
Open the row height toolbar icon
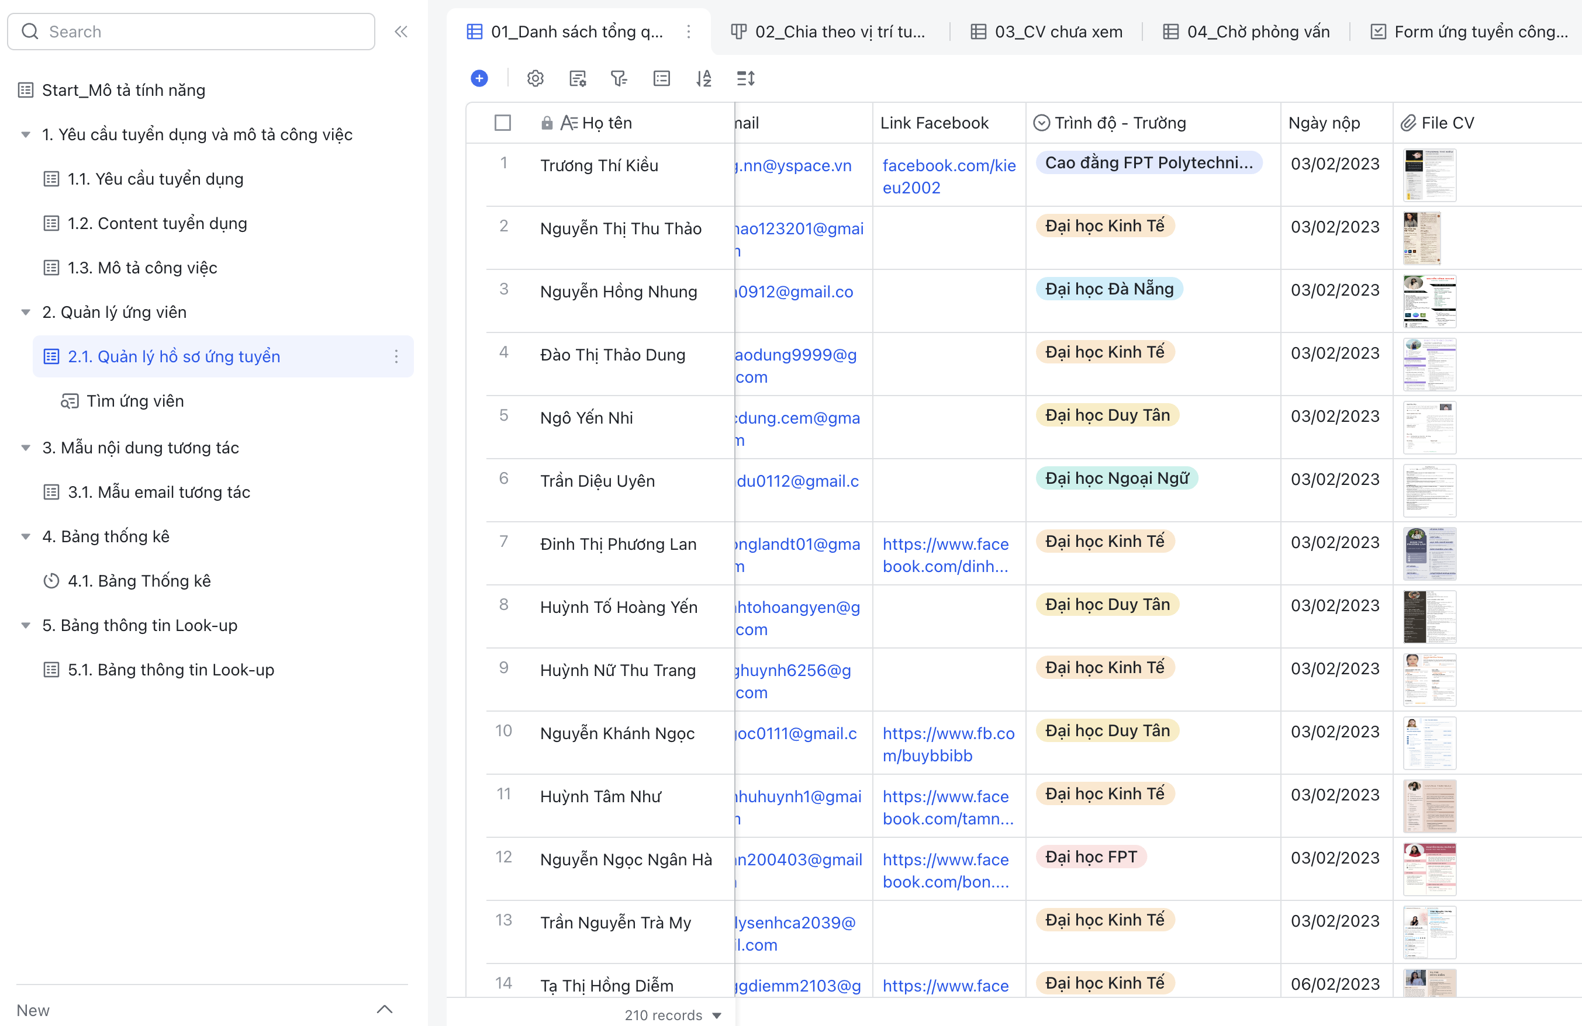tap(746, 78)
